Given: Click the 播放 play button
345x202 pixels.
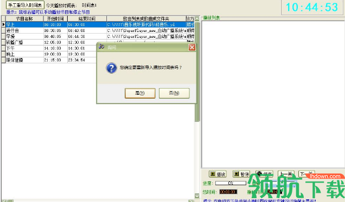Looking at the screenshot, I should point(218,174).
